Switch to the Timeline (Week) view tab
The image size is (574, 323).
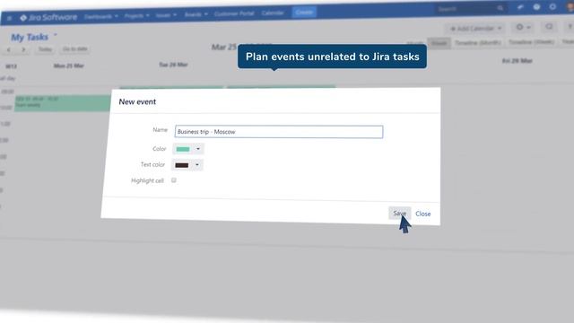click(x=531, y=42)
